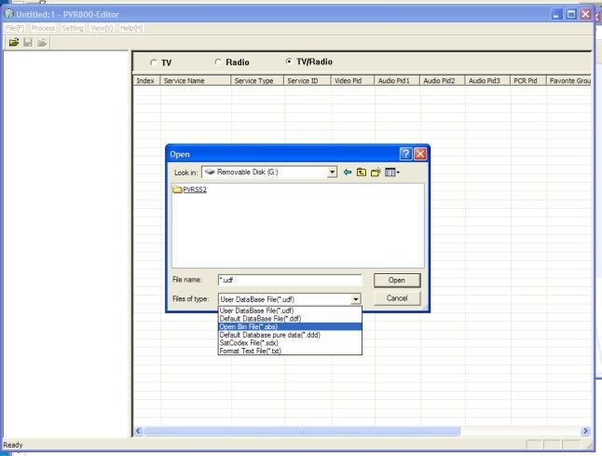Click the Audio Pid1 column header
This screenshot has height=456, width=602.
(397, 81)
